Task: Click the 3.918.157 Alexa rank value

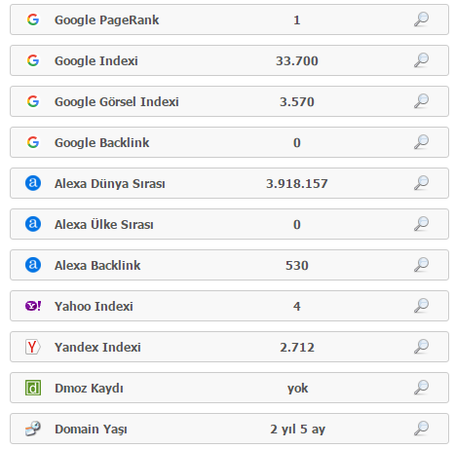Action: point(297,184)
